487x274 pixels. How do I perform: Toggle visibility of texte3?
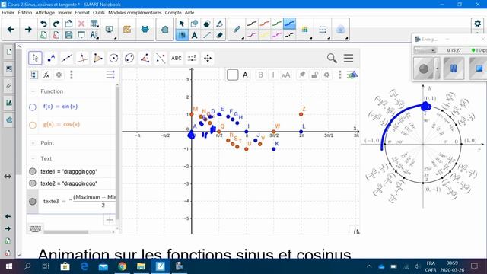click(x=33, y=202)
